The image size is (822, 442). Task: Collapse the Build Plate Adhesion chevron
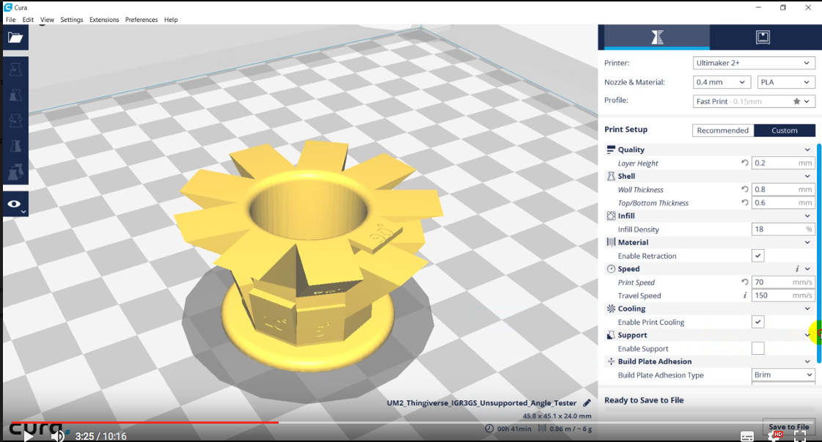tap(807, 361)
